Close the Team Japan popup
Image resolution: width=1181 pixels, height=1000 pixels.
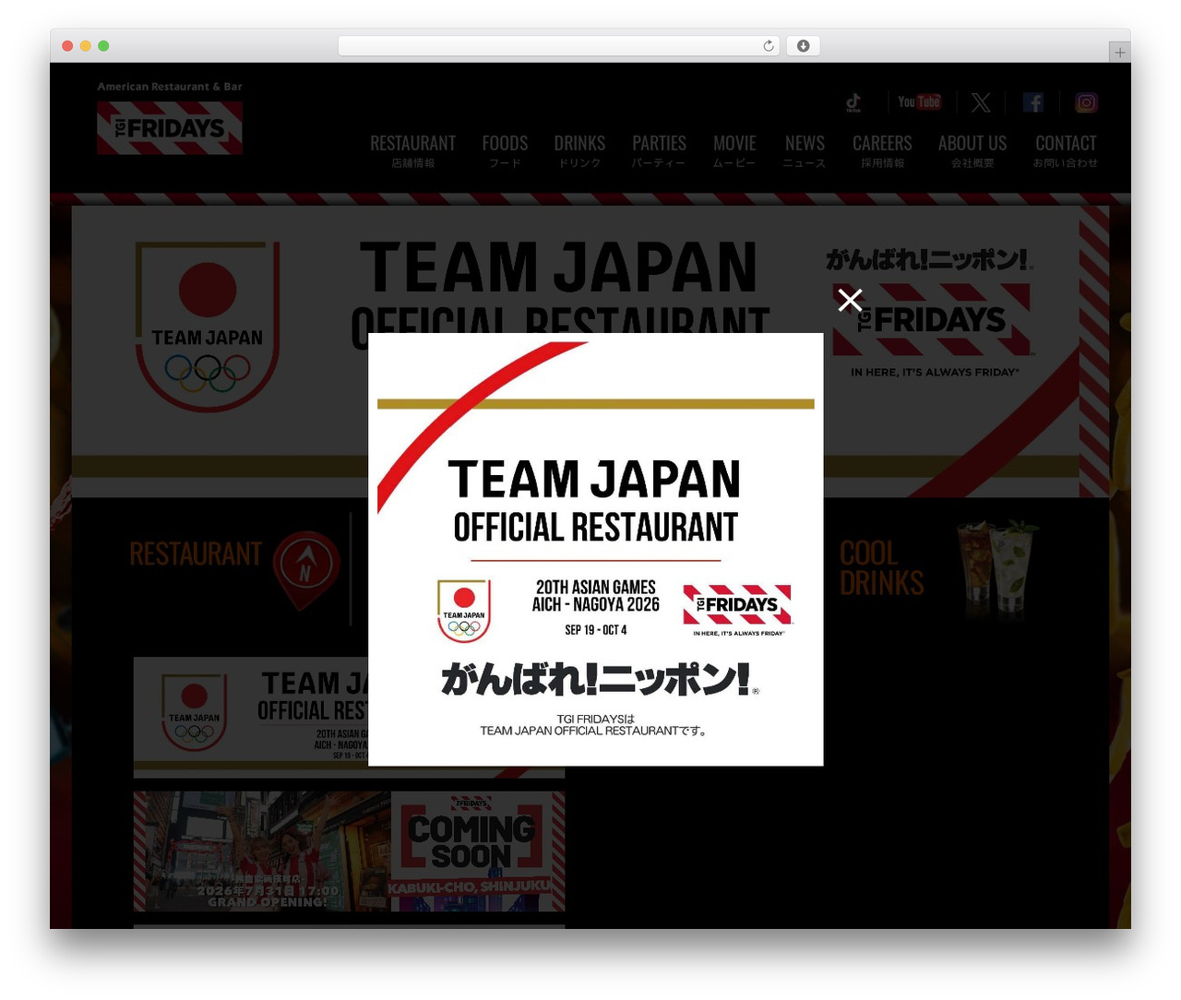tap(850, 300)
